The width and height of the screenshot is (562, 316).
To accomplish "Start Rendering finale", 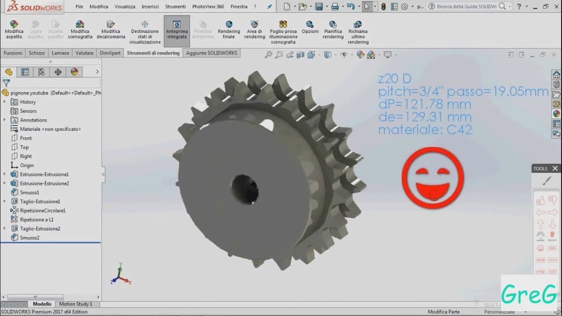I will 229,30.
